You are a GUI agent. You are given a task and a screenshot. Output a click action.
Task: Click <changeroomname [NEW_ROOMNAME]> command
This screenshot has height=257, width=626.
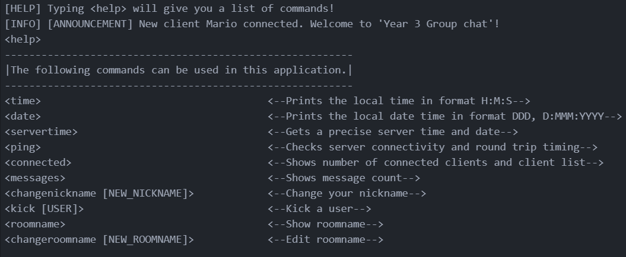tap(100, 240)
